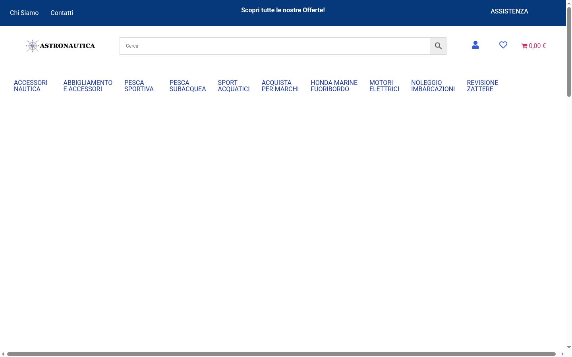Open the Contatti link
The image size is (572, 357).
[x=62, y=13]
